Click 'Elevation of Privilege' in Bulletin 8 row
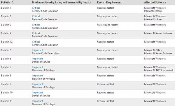 point(43,79)
